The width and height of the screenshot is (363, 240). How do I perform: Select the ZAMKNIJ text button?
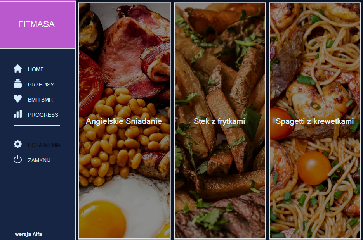[39, 160]
